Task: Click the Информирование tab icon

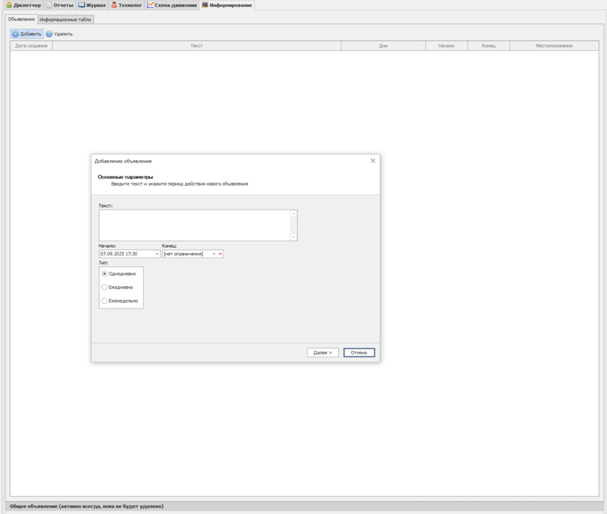Action: [205, 5]
